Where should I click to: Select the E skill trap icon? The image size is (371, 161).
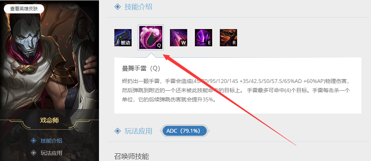(x=203, y=38)
